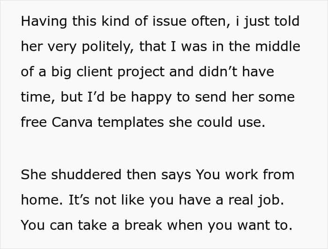The image size is (328, 249).
Task: Click the word "Canva" in the text
Action: 72,122
